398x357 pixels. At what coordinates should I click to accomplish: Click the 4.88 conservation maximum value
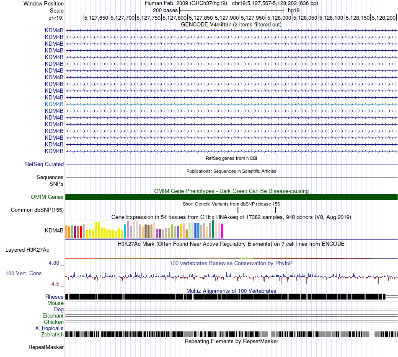(54, 263)
